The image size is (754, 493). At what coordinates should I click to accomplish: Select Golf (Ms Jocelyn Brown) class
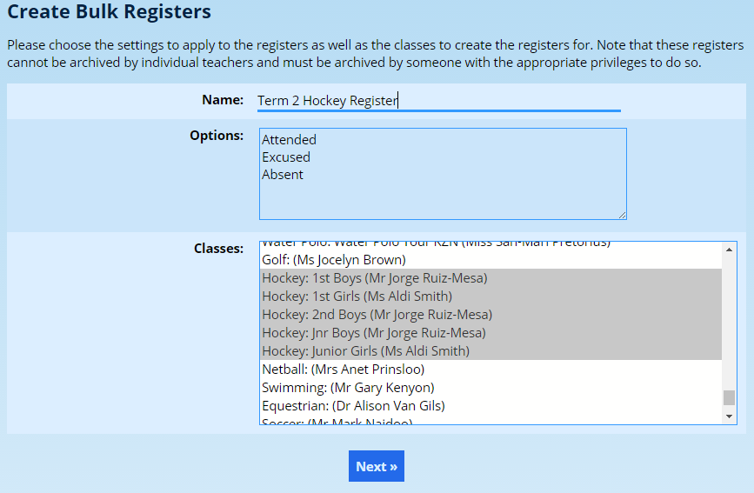tap(334, 260)
